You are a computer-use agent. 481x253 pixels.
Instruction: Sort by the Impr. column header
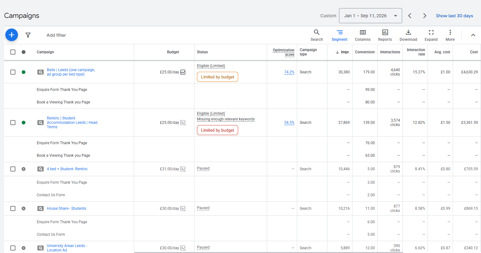pyautogui.click(x=342, y=52)
